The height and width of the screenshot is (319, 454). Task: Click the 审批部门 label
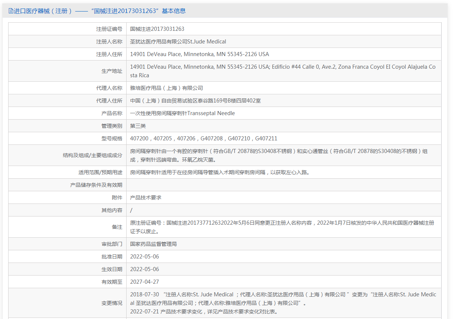tap(112, 244)
